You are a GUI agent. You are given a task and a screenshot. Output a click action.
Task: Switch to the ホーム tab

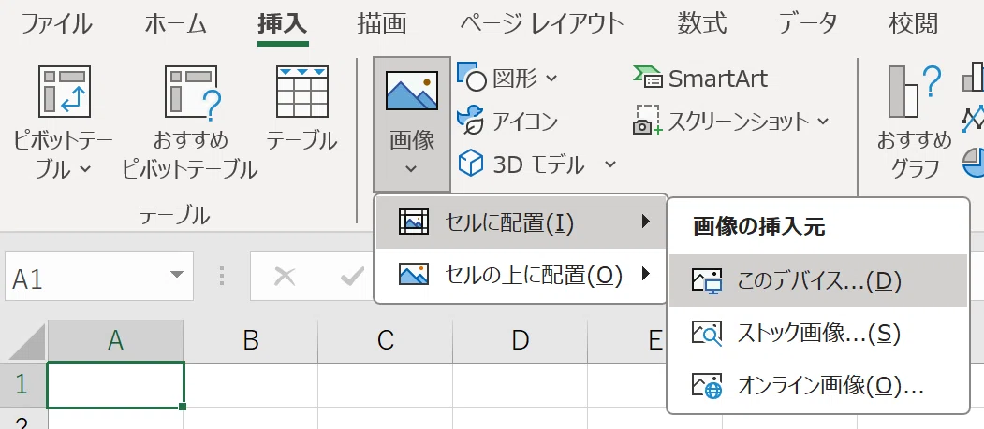coord(175,24)
